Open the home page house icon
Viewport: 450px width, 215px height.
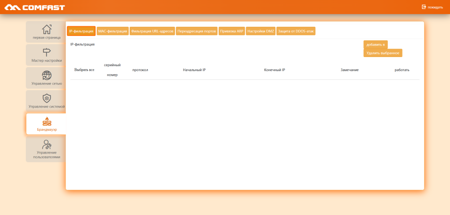coord(47,29)
